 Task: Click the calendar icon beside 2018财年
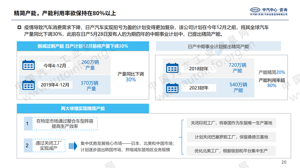click(x=172, y=68)
